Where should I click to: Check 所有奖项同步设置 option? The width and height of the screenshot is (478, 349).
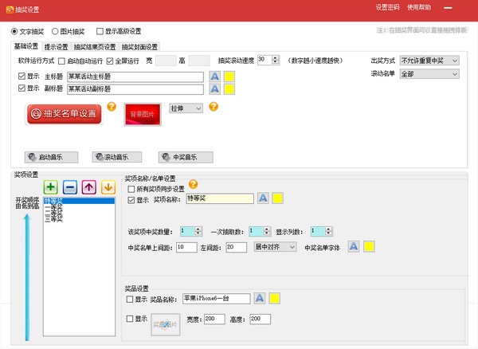(131, 189)
